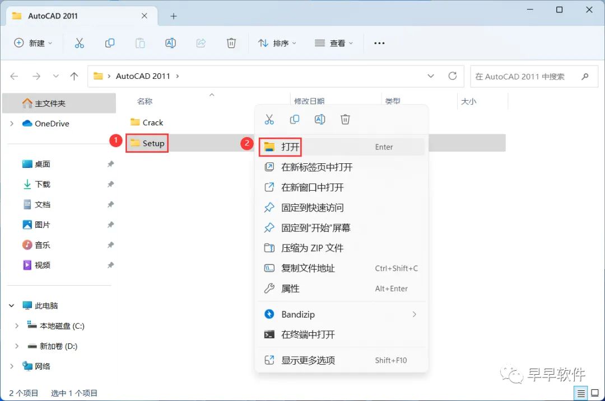Image resolution: width=605 pixels, height=401 pixels.
Task: Click the Share icon in the top toolbar
Action: 201,43
